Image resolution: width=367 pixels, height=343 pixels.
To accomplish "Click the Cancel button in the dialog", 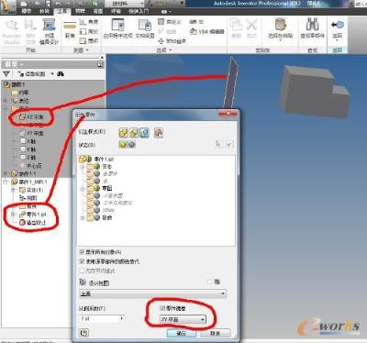I will [x=215, y=333].
